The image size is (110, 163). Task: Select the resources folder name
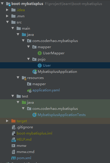click(x=35, y=78)
